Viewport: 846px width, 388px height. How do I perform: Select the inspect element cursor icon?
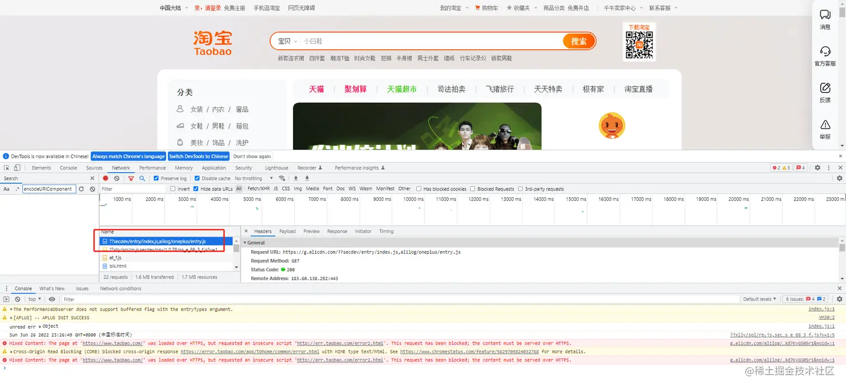(7, 167)
